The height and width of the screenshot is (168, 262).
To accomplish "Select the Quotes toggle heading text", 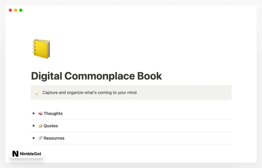I will tap(51, 126).
